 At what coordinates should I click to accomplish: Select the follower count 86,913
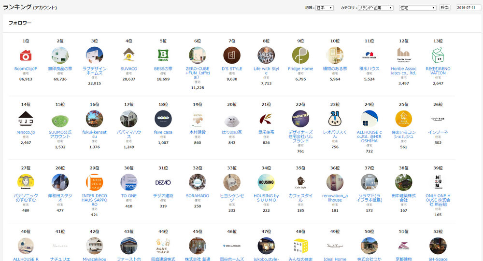(x=26, y=79)
